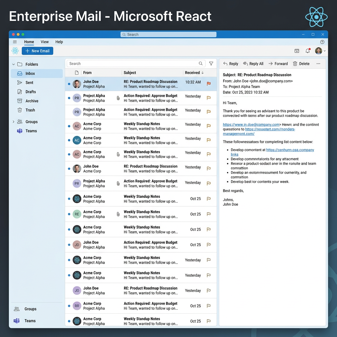Click the document icon column header
Viewport: 337px width, 337px height.
(x=77, y=73)
